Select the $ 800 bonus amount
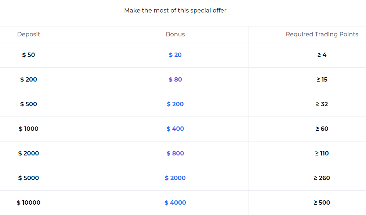This screenshot has height=215, width=366. pos(175,153)
